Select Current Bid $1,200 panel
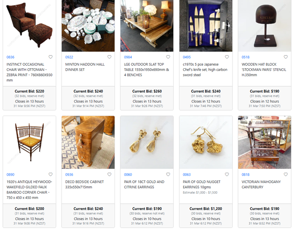 click(x=206, y=216)
